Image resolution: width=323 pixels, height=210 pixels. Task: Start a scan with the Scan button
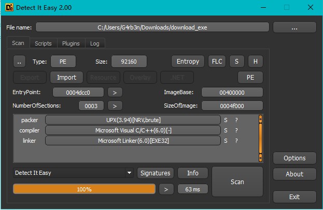point(237,182)
